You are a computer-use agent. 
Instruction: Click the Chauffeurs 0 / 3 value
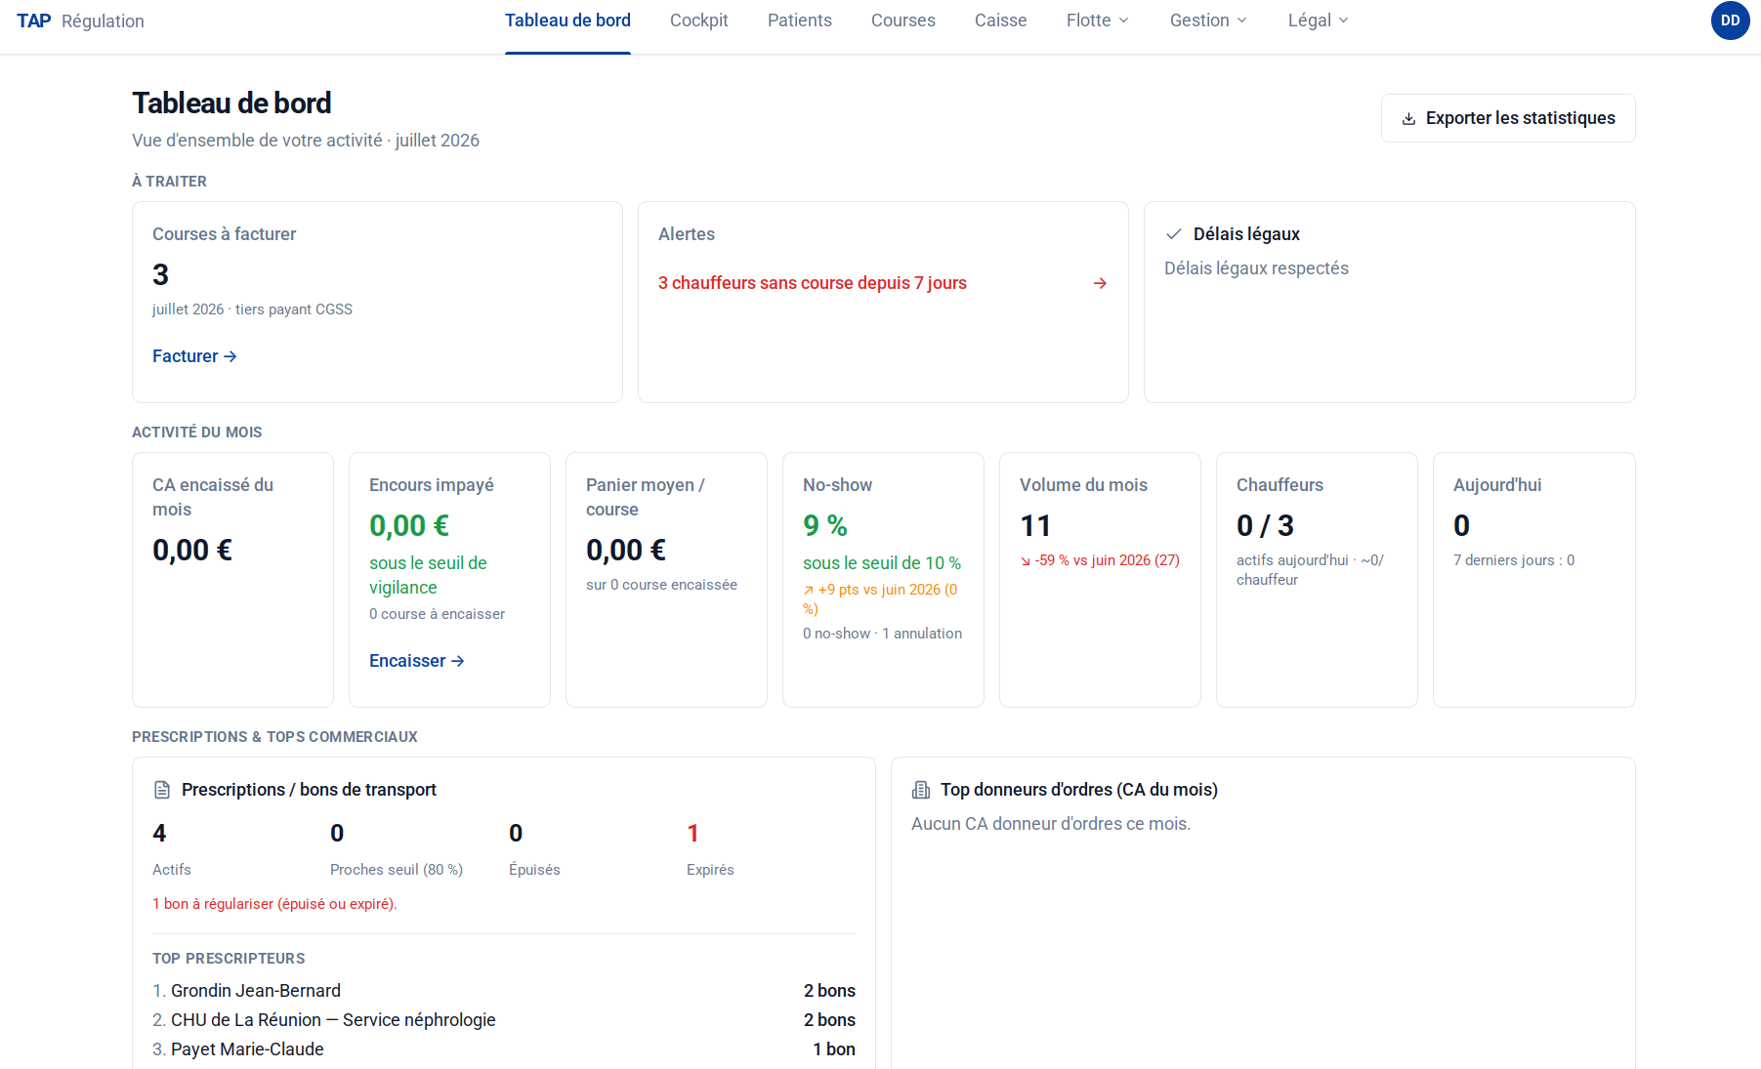[x=1265, y=526]
